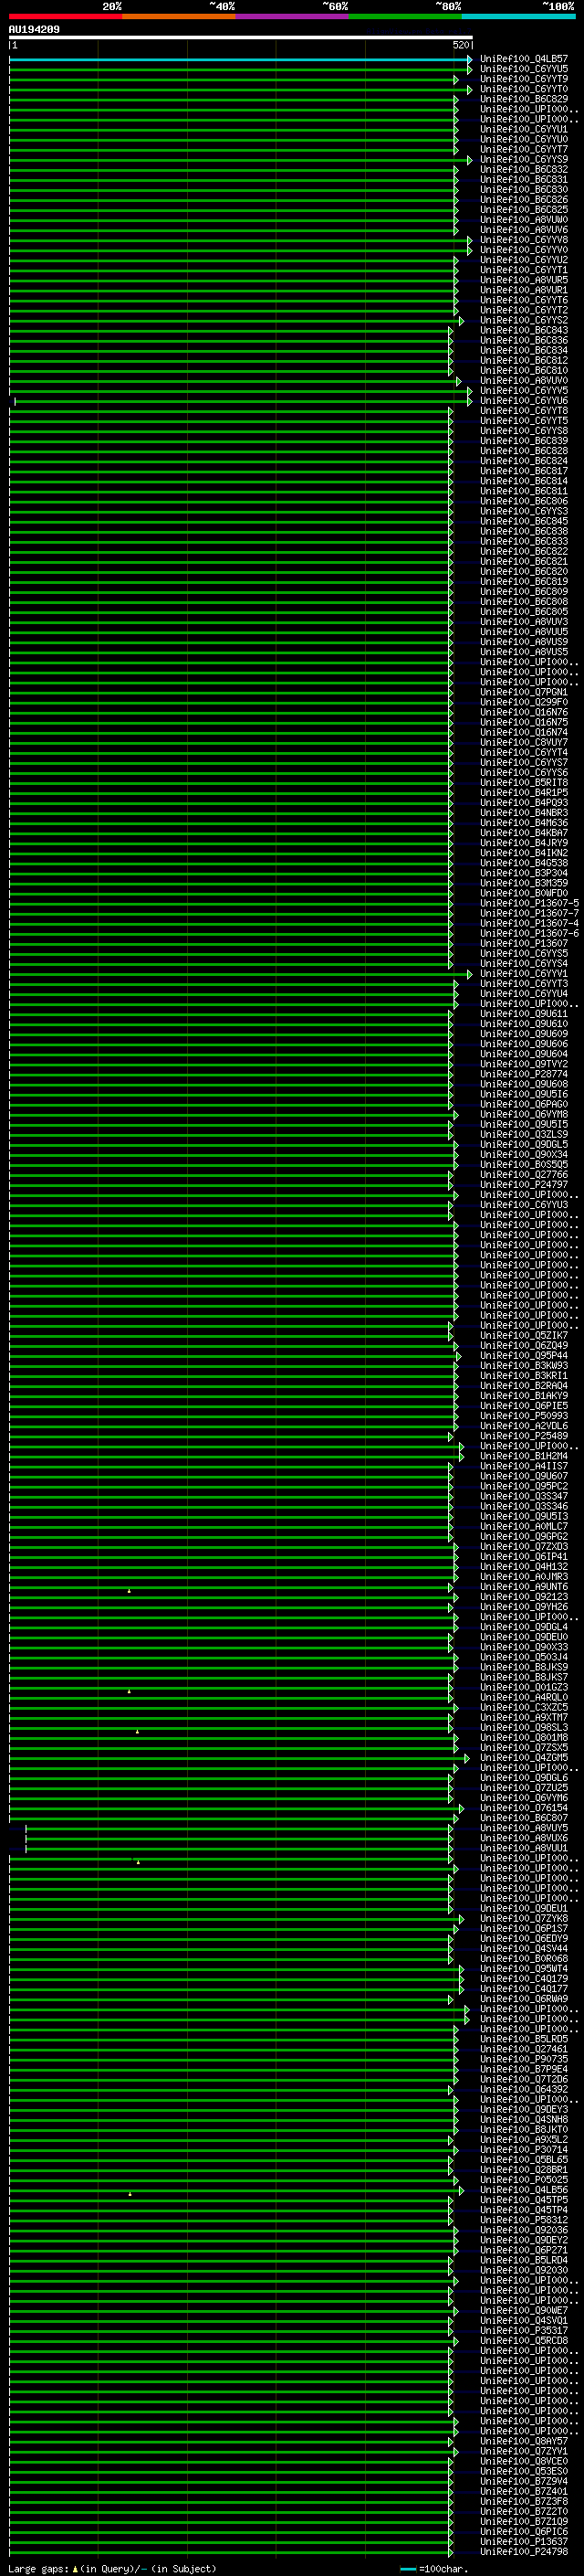Screen dimensions: 584x2576
Task: Click the cyan ~100% identity legend segment
Action: pos(518,16)
